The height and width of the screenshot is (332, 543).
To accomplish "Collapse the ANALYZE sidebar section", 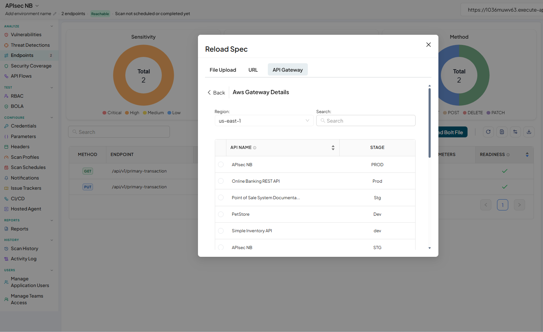I will click(x=52, y=26).
